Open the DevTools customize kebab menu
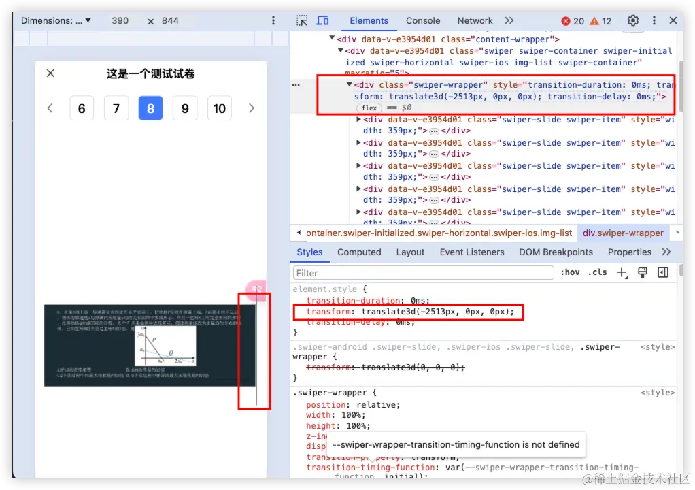The width and height of the screenshot is (695, 490). tap(654, 21)
